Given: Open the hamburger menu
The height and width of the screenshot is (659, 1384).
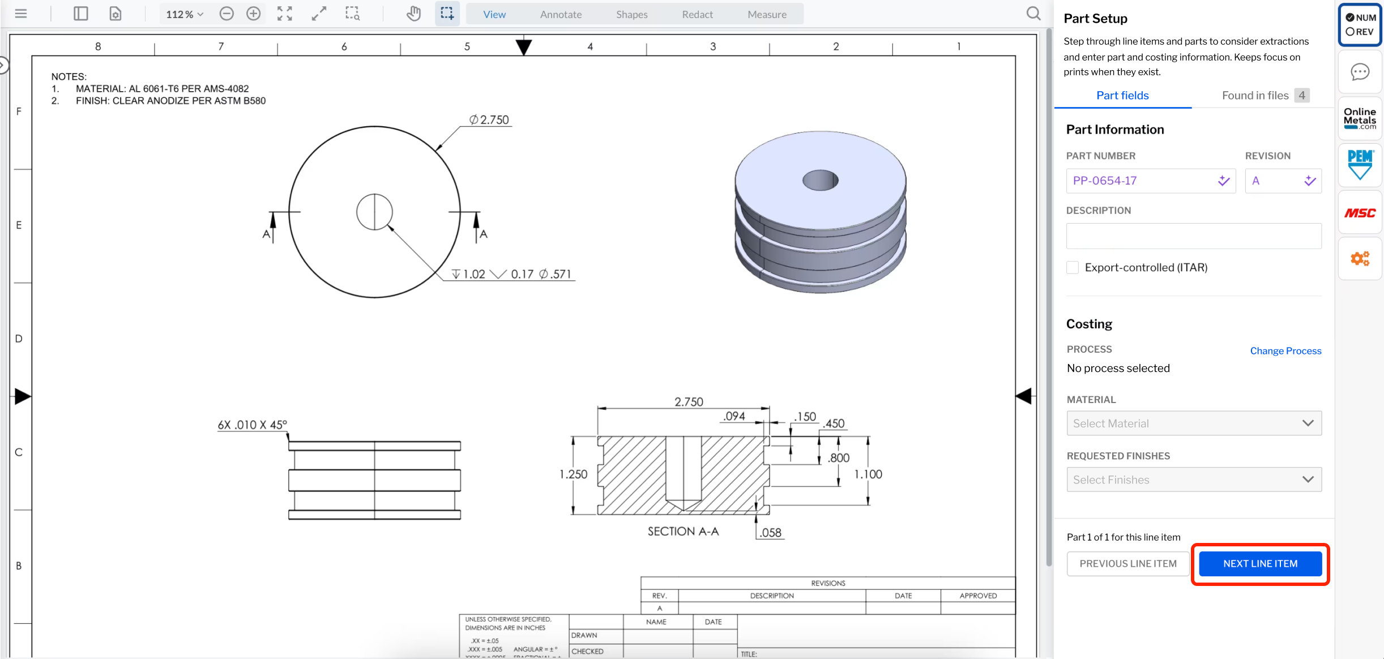Looking at the screenshot, I should (x=21, y=14).
